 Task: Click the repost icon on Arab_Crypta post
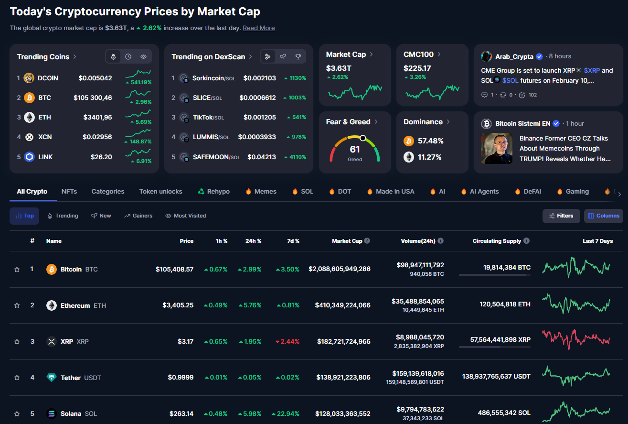[502, 95]
